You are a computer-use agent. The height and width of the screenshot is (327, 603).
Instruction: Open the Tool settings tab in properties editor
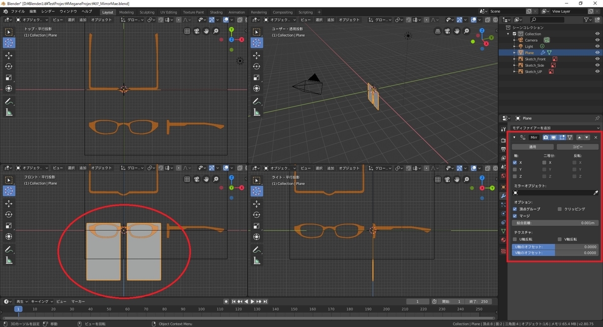coord(504,129)
